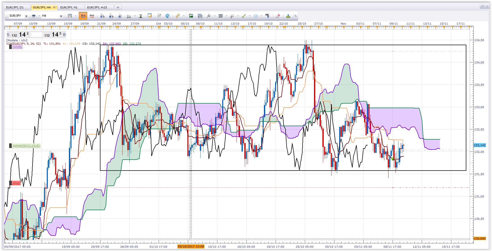Add a new chart tab
This screenshot has height=251, width=492.
(x=118, y=7)
